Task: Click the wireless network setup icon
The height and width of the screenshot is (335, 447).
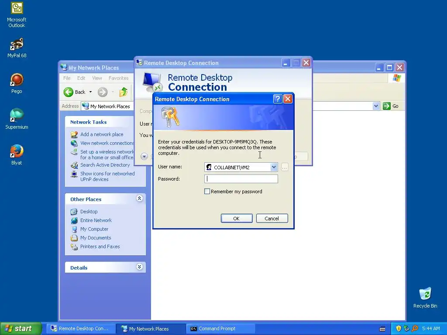Action: click(x=74, y=152)
